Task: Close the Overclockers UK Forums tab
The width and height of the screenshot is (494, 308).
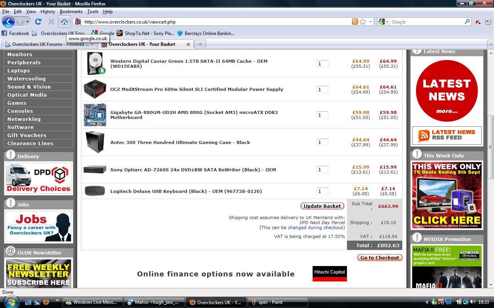Action: click(x=92, y=44)
